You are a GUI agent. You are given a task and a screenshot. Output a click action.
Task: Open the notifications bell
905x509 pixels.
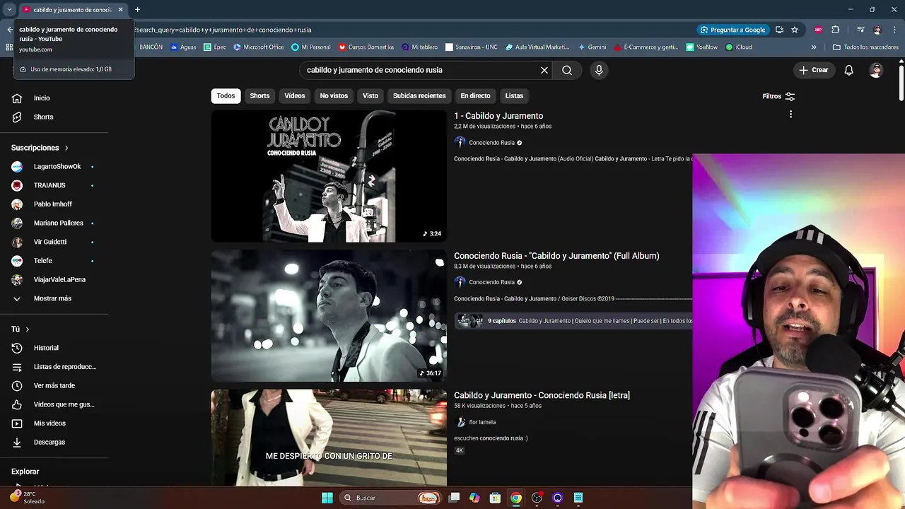pyautogui.click(x=849, y=70)
